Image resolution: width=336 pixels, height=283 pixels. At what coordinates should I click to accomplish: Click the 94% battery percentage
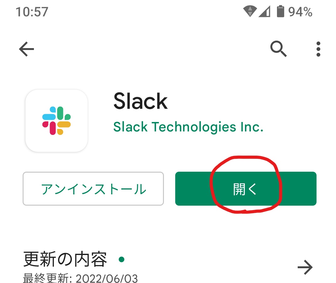(300, 12)
